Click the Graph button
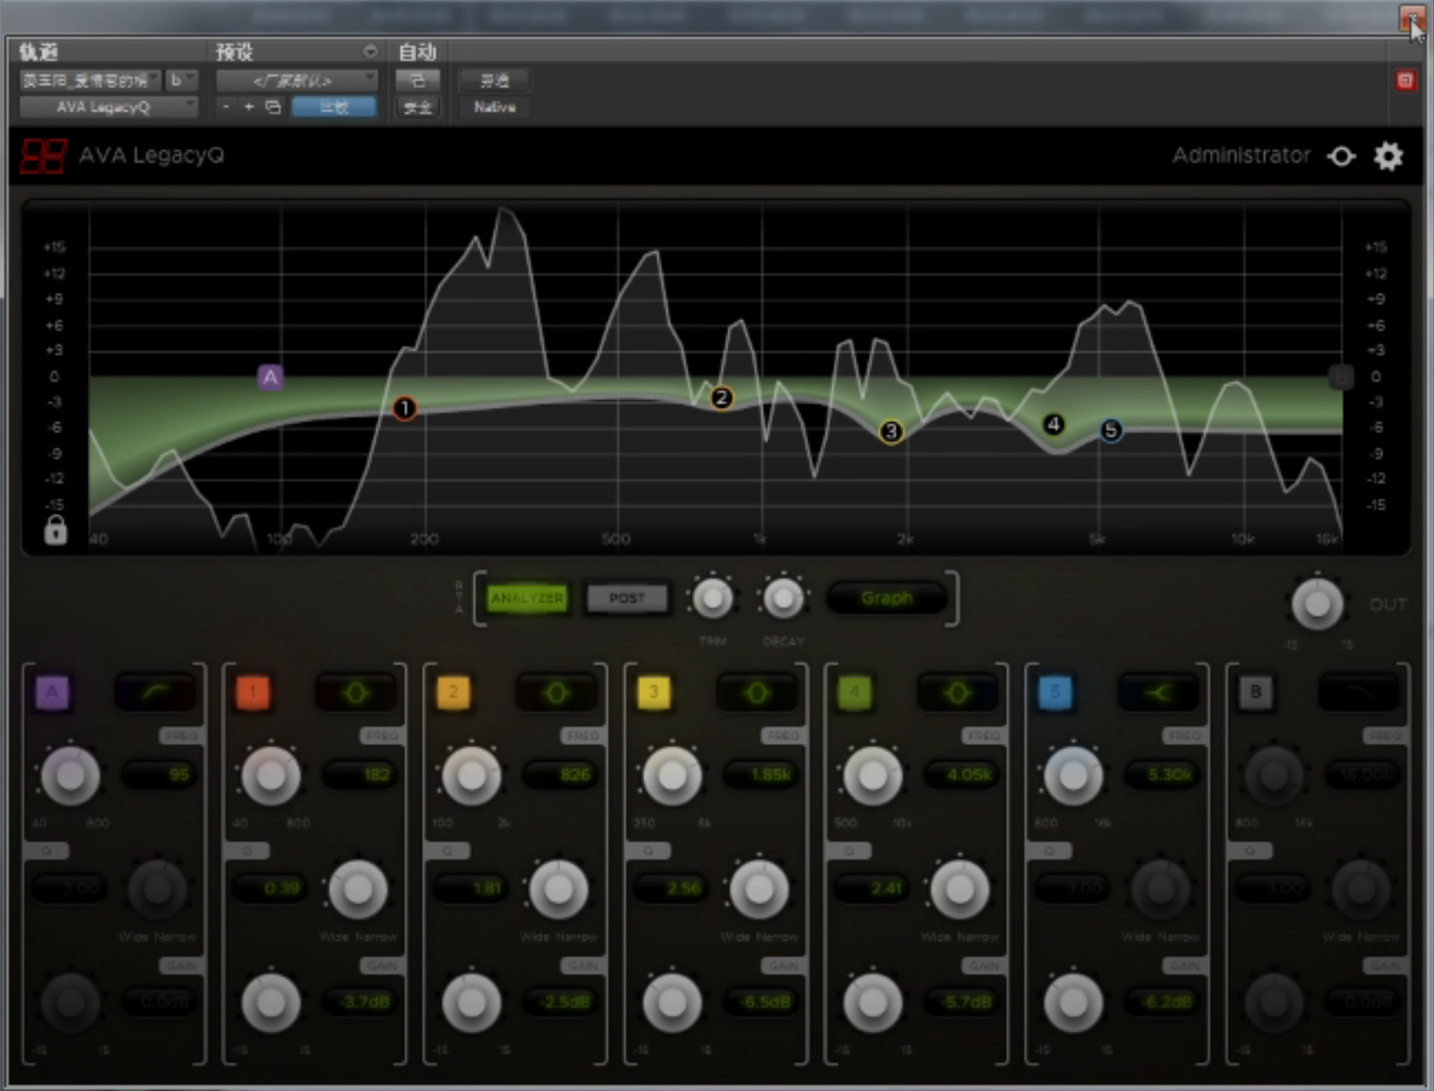Screen dimensions: 1434x1091 click(x=887, y=598)
